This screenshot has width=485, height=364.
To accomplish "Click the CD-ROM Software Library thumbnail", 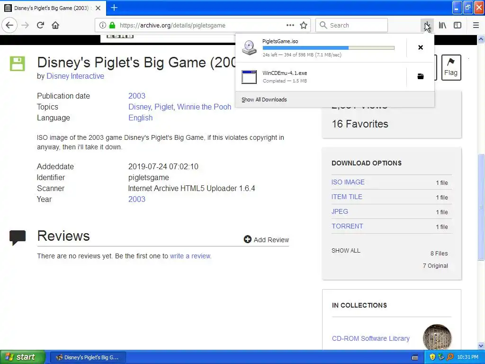I will (x=437, y=337).
